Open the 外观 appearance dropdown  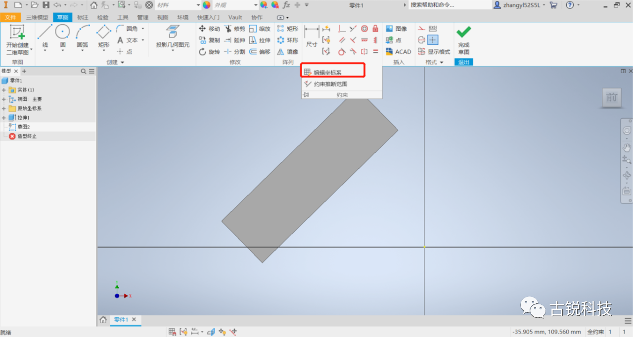[x=236, y=5]
